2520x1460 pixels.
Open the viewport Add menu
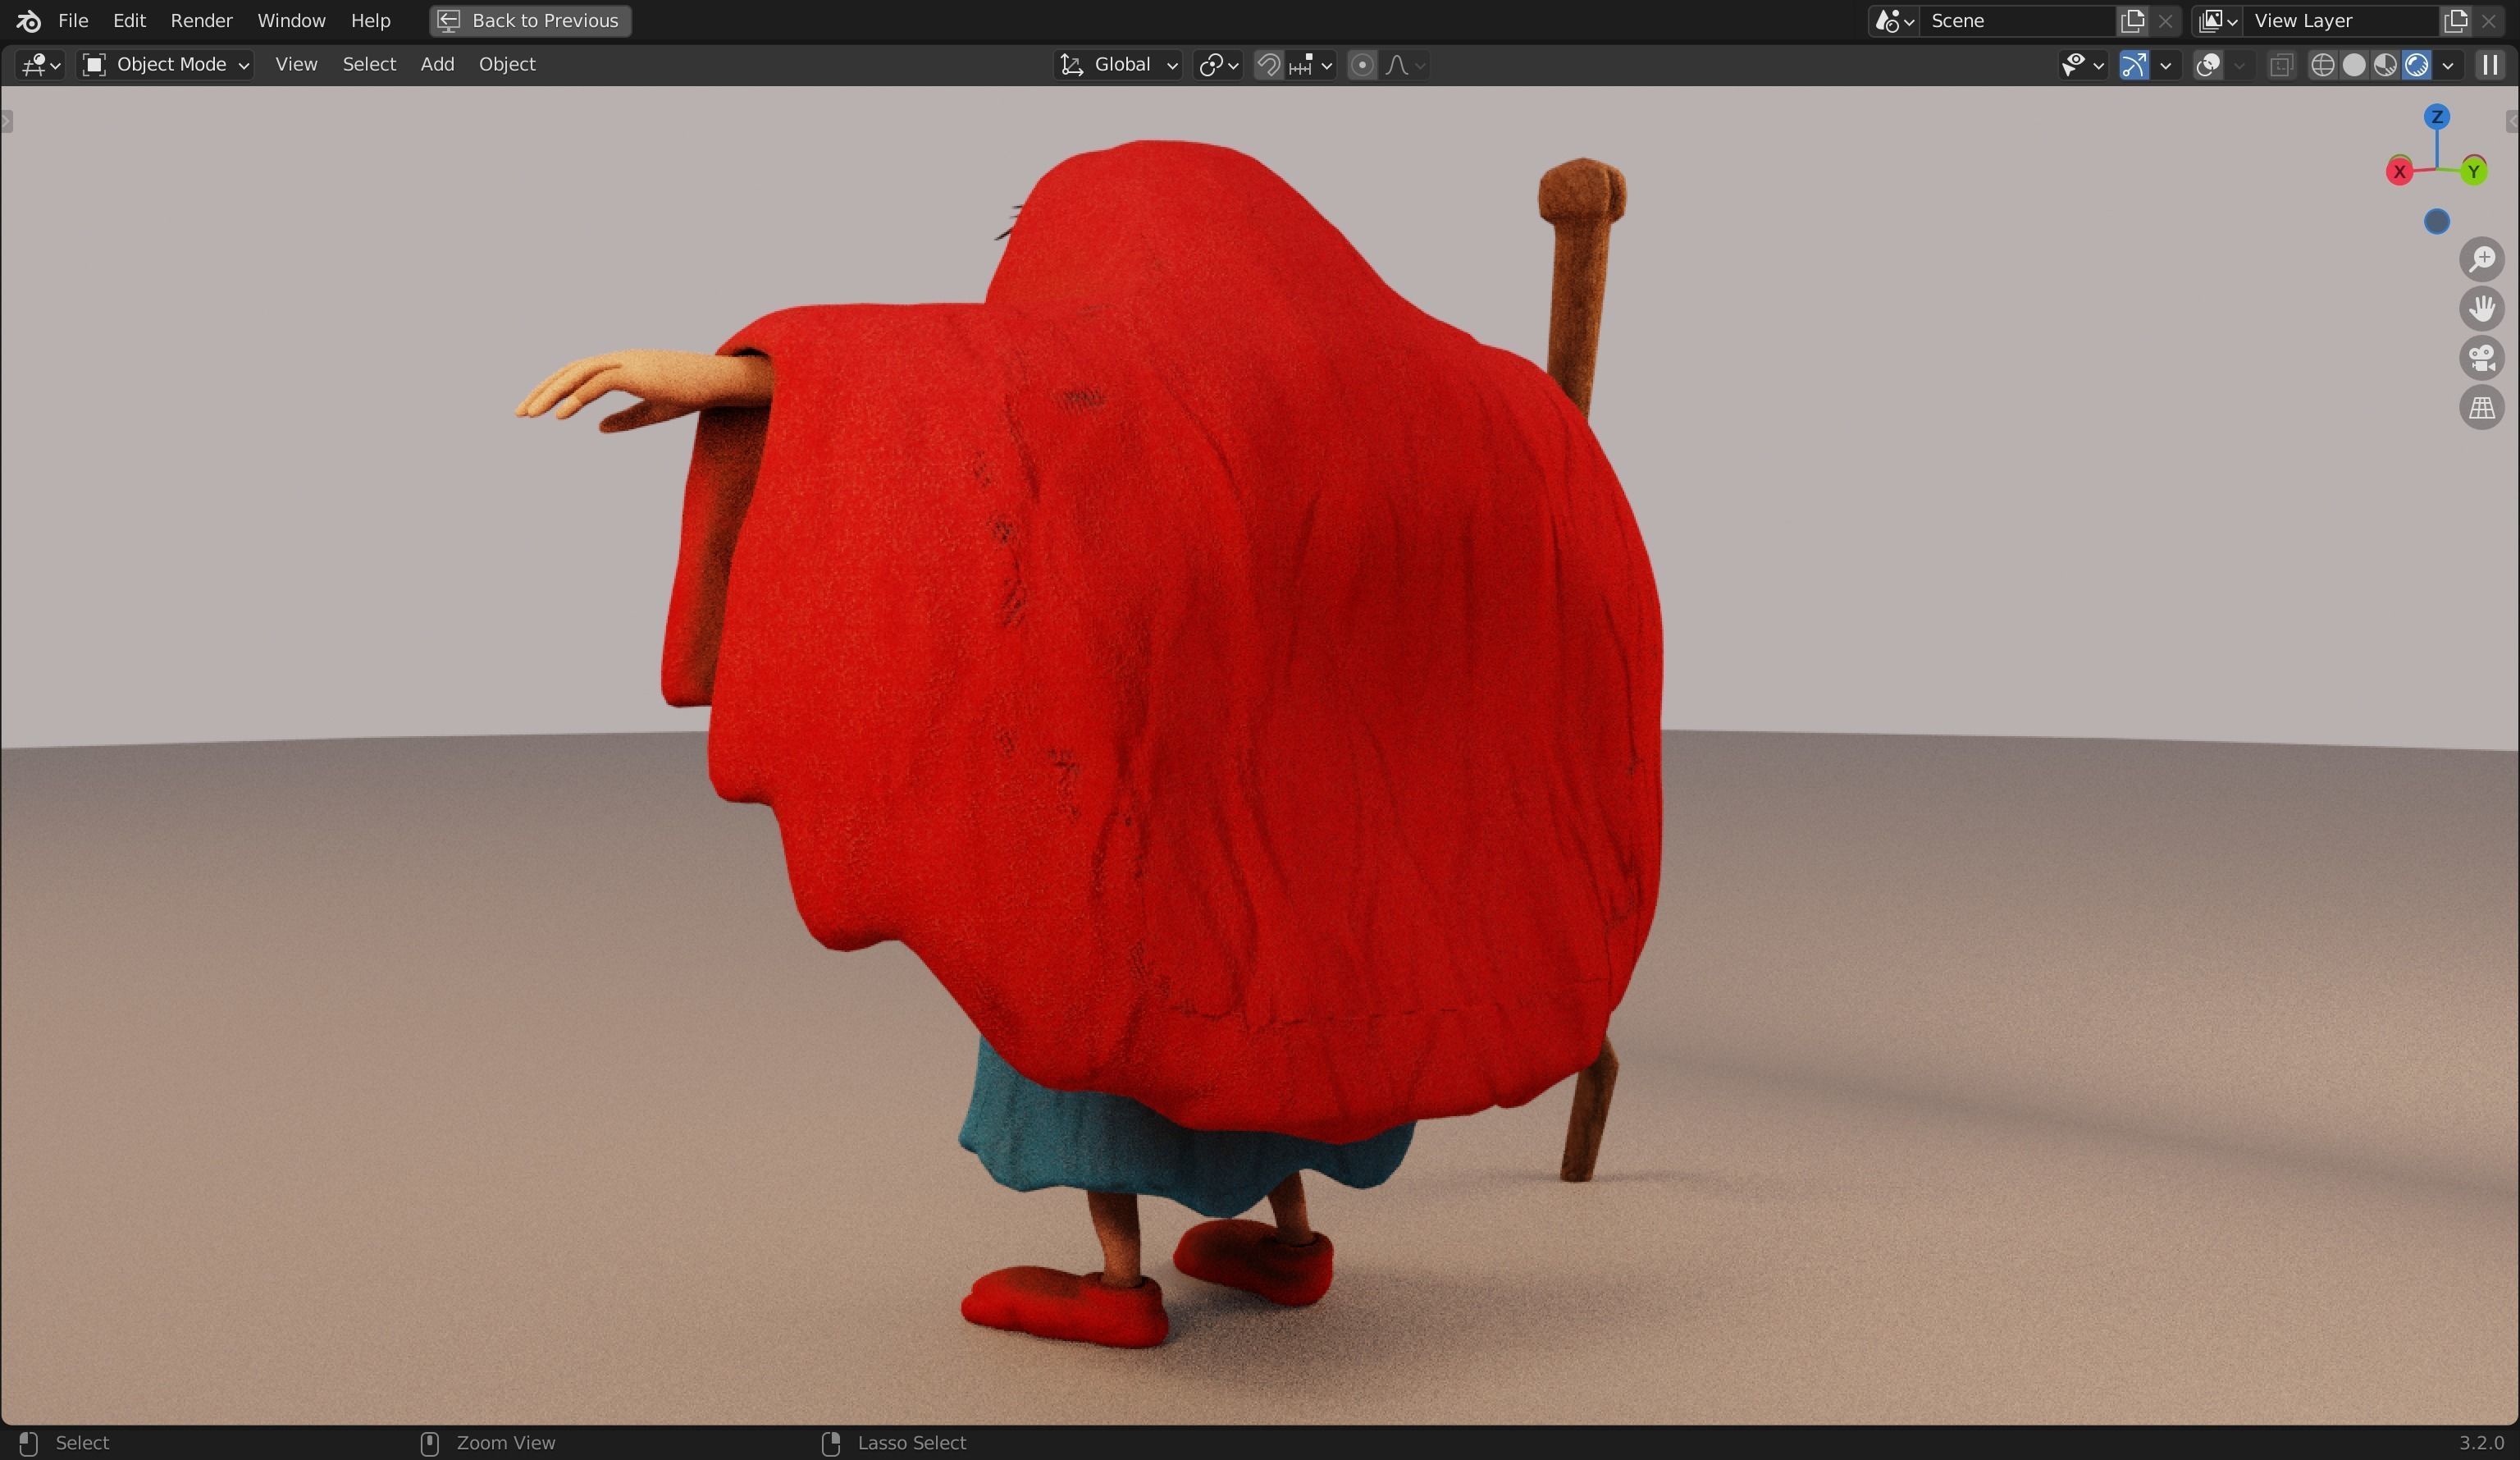point(437,65)
